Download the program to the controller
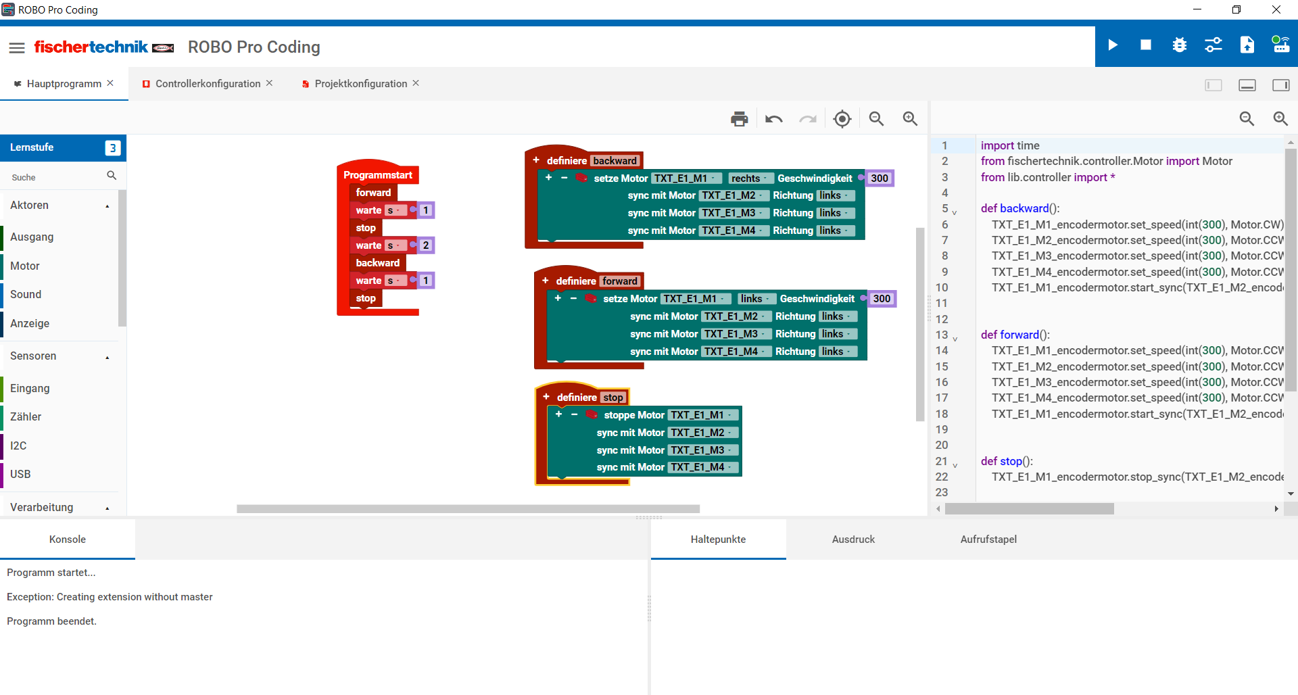The height and width of the screenshot is (695, 1298). pyautogui.click(x=1247, y=45)
